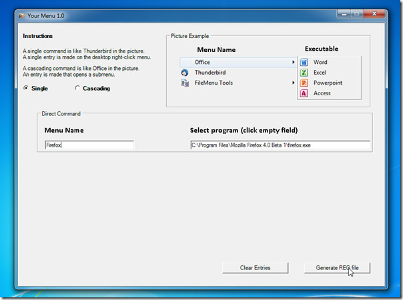Click the Access submenu entry
The height and width of the screenshot is (300, 403).
(322, 93)
